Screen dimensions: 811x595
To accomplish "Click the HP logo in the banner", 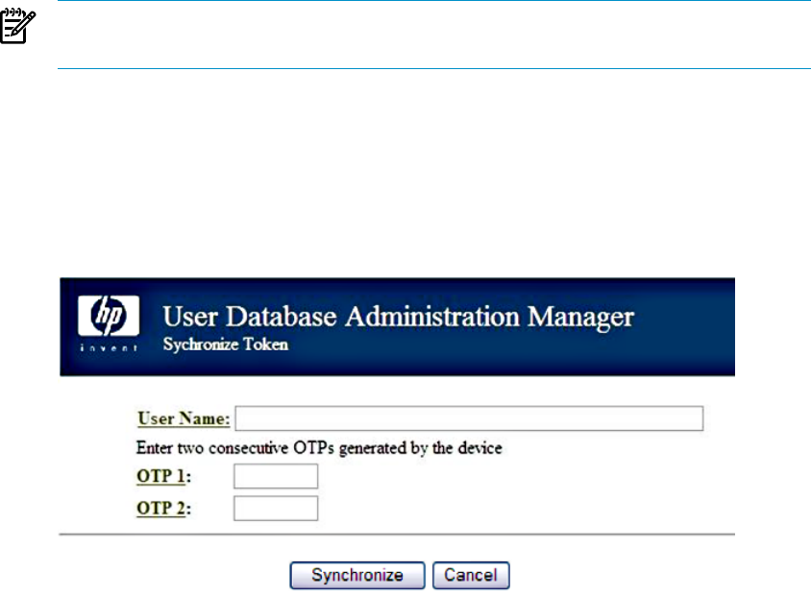I will click(x=109, y=316).
